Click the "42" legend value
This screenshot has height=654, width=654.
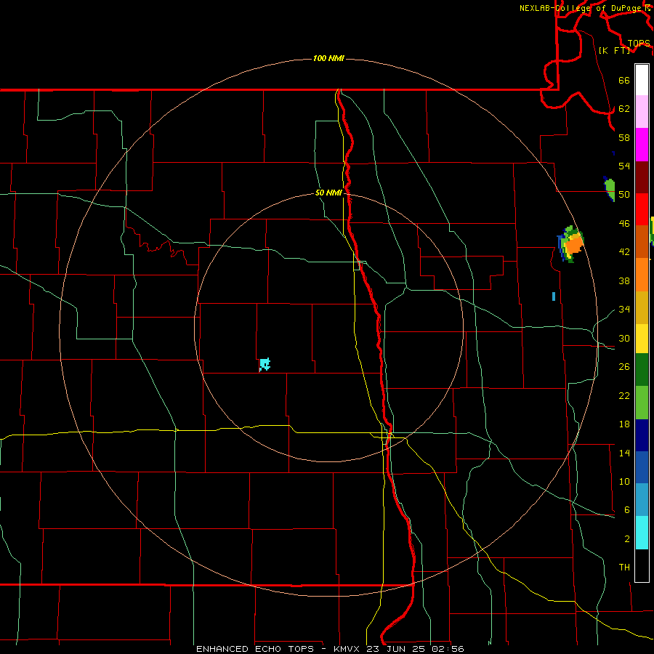[624, 251]
